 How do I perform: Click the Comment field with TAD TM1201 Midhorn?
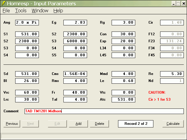[x=104, y=111]
